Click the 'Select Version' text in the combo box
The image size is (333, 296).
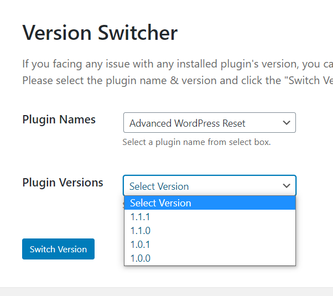(159, 186)
